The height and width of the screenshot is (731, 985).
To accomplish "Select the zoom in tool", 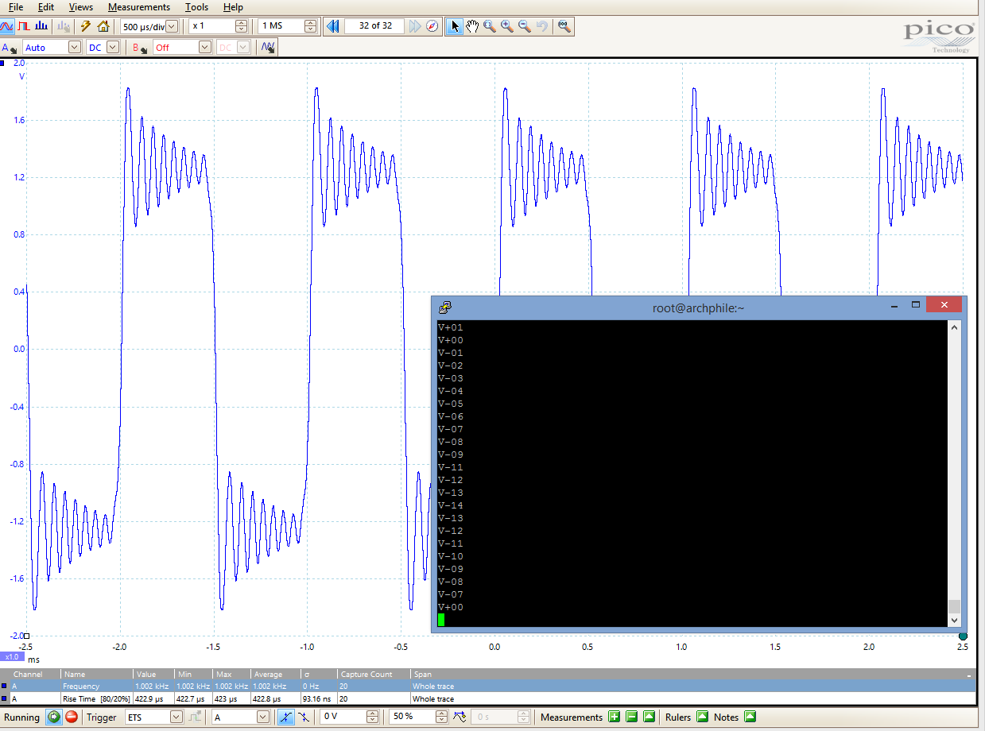I will tap(507, 26).
